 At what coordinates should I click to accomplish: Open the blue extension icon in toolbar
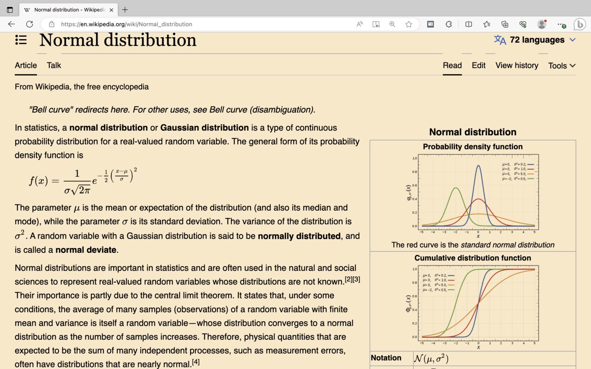(430, 24)
